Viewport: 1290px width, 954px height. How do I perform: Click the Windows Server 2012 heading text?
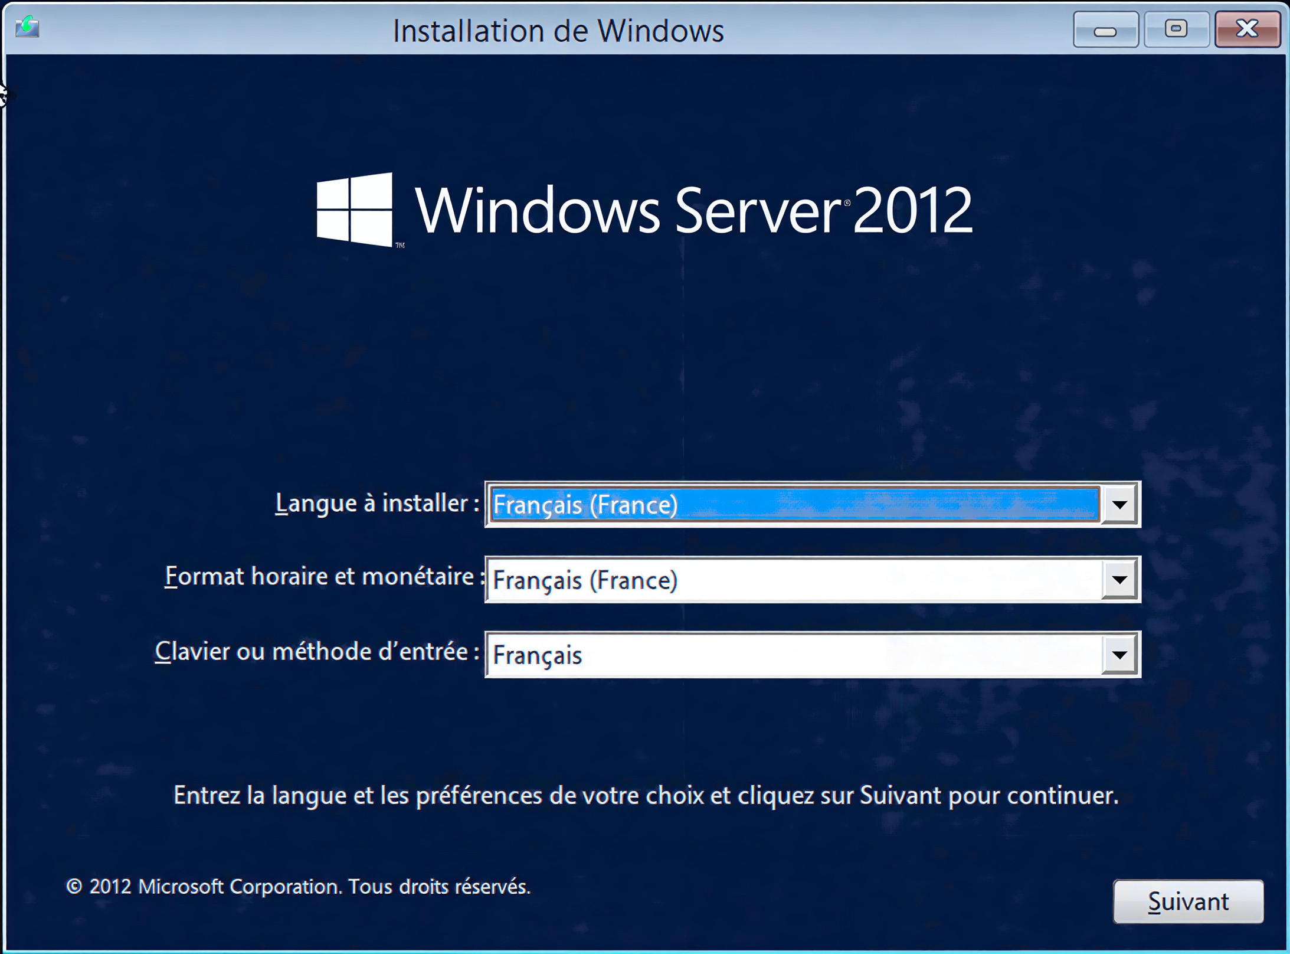(693, 210)
